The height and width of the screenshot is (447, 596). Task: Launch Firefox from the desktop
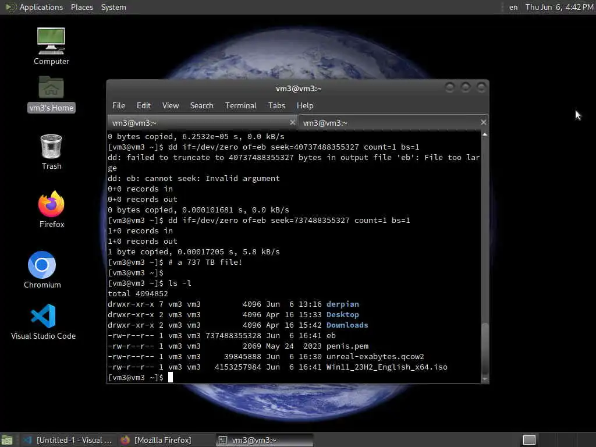52,210
